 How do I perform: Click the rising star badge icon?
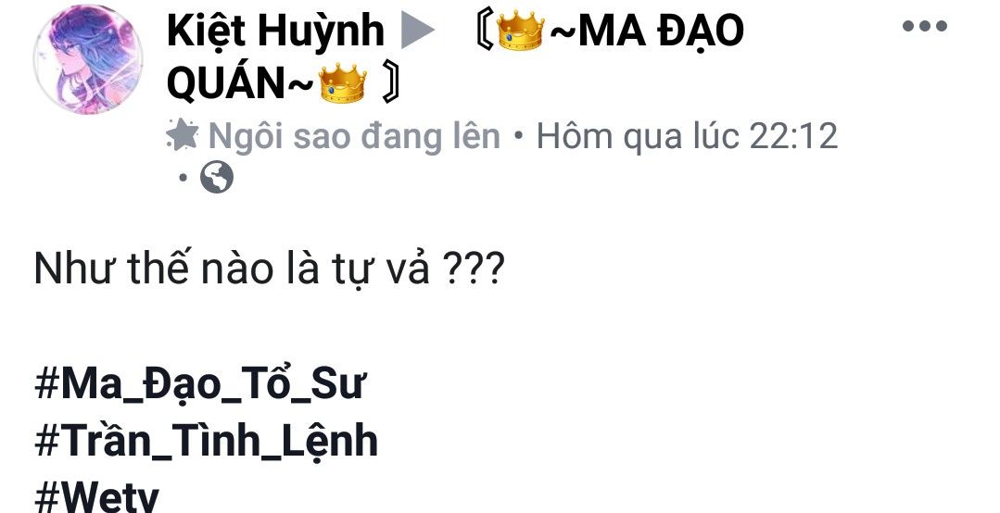(183, 136)
